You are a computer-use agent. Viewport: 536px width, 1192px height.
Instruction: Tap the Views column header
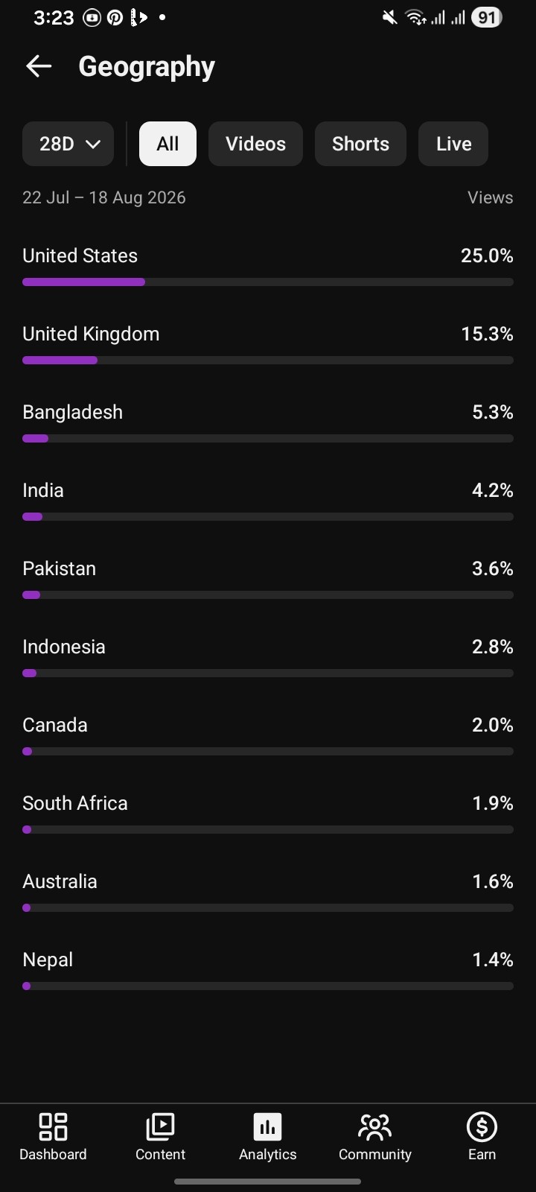pos(490,197)
